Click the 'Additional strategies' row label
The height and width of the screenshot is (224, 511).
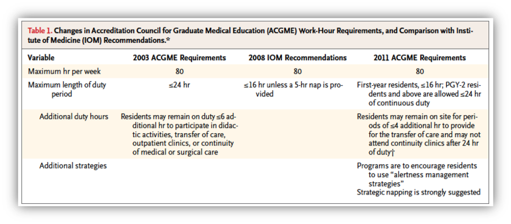point(73,166)
